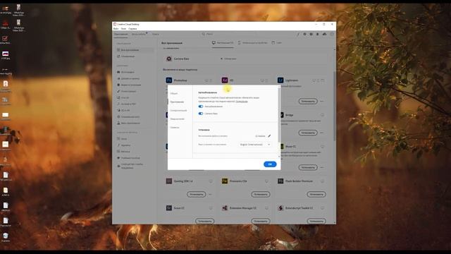Click the Scout CC app icon
The image size is (451, 254).
point(169,208)
